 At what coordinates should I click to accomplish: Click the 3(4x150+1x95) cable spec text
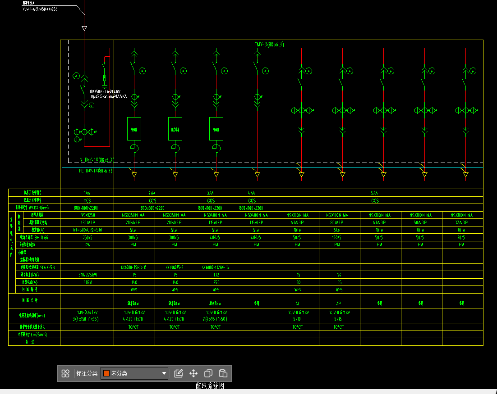pyautogui.click(x=86, y=319)
